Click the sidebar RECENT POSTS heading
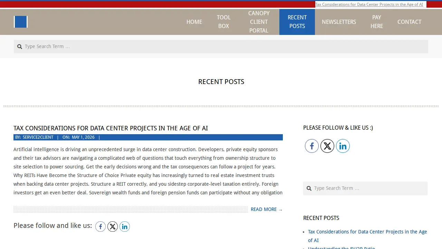This screenshot has width=442, height=249. (x=321, y=218)
